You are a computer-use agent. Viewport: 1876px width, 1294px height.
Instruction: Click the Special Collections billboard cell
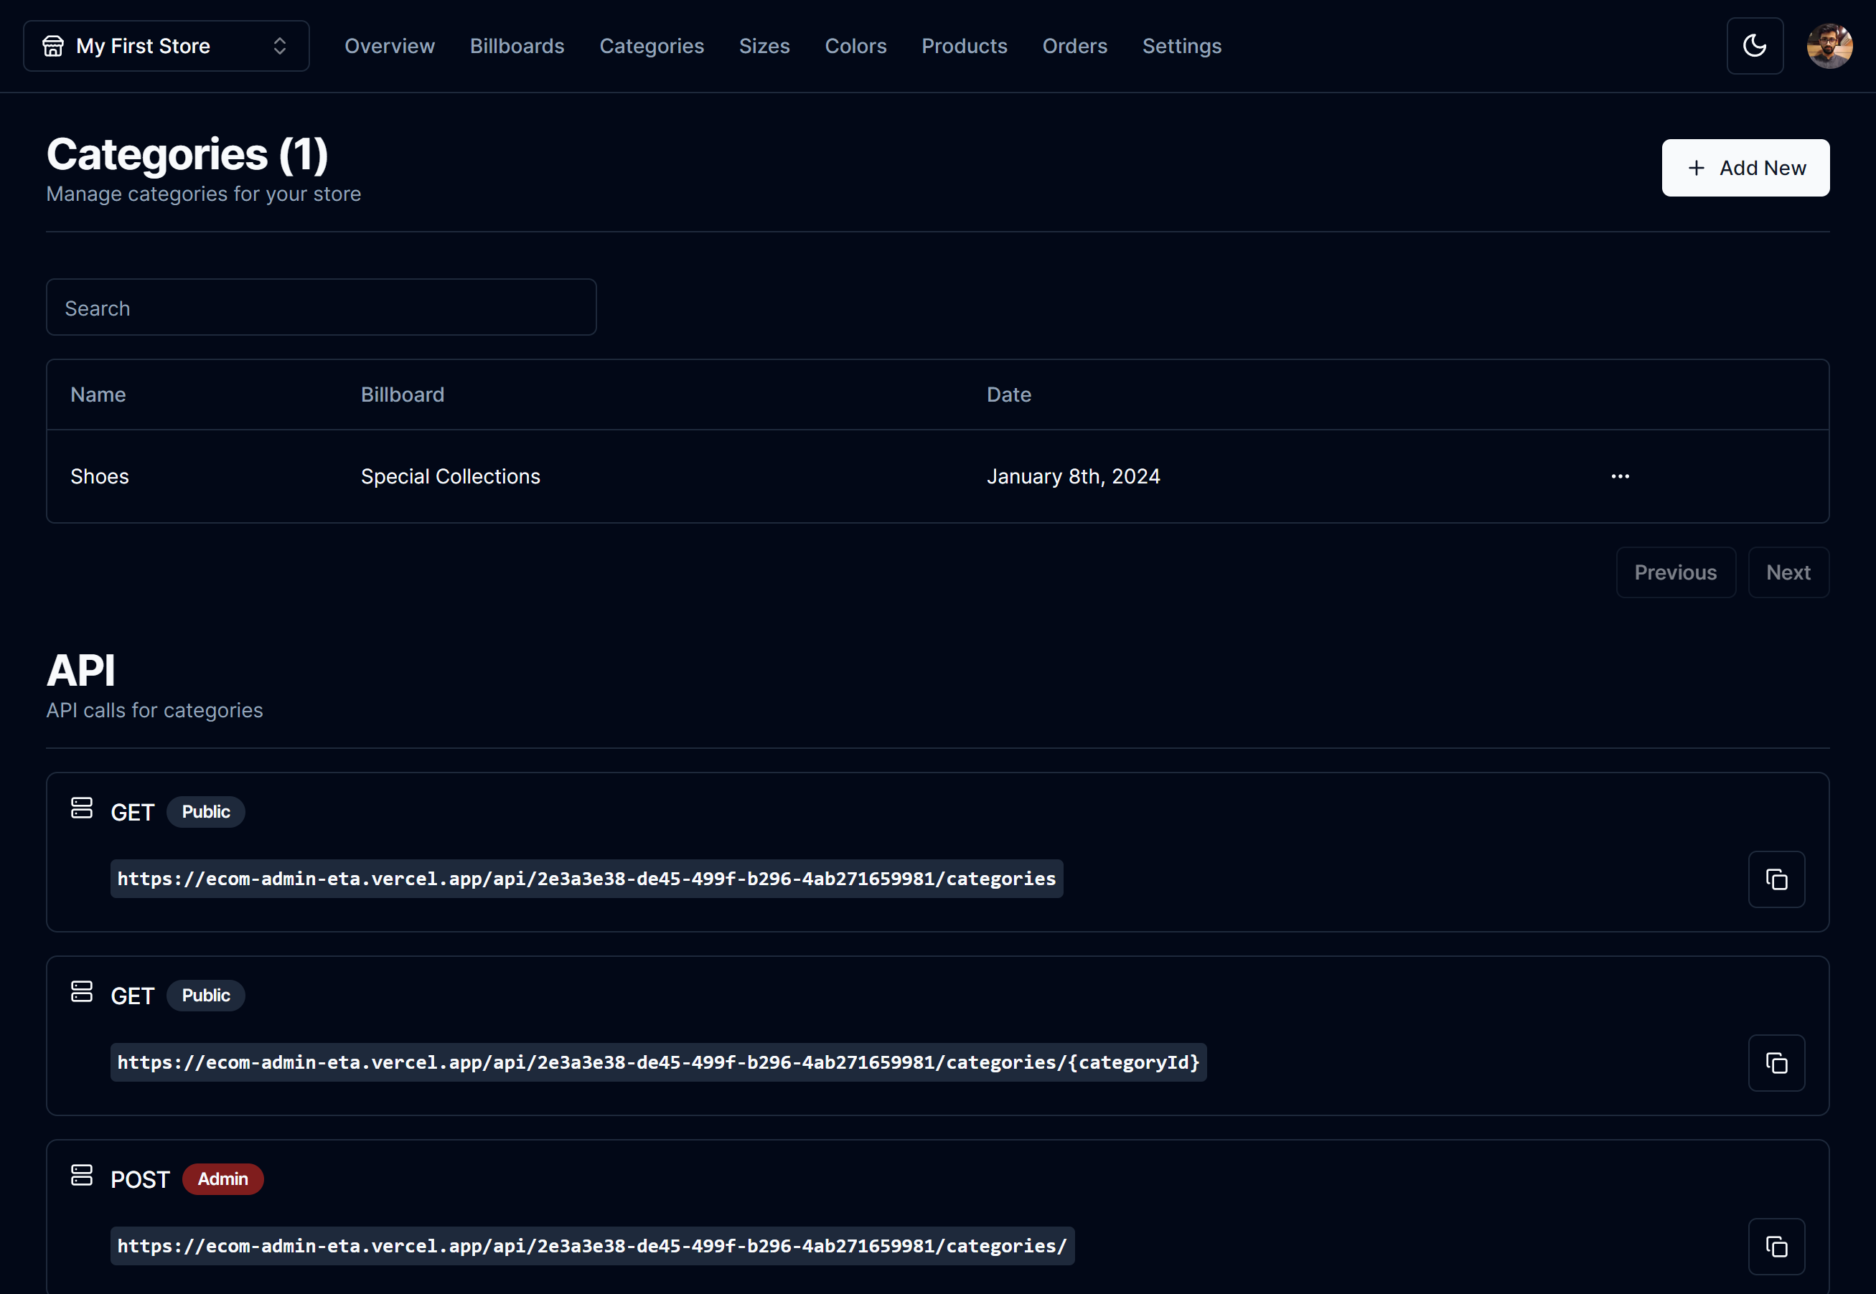(x=450, y=477)
